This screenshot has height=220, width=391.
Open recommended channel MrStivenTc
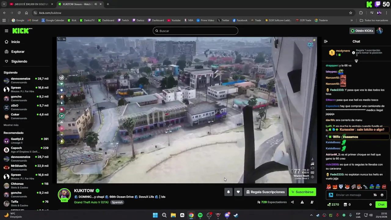(x=26, y=167)
